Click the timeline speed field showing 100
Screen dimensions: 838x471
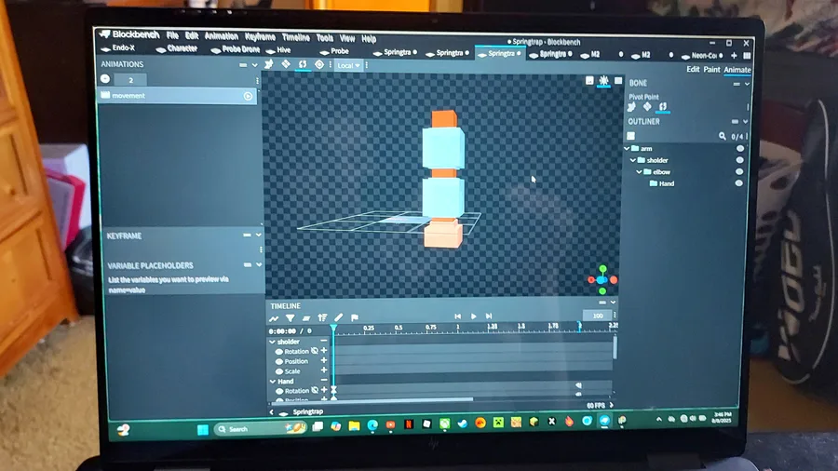click(x=597, y=316)
